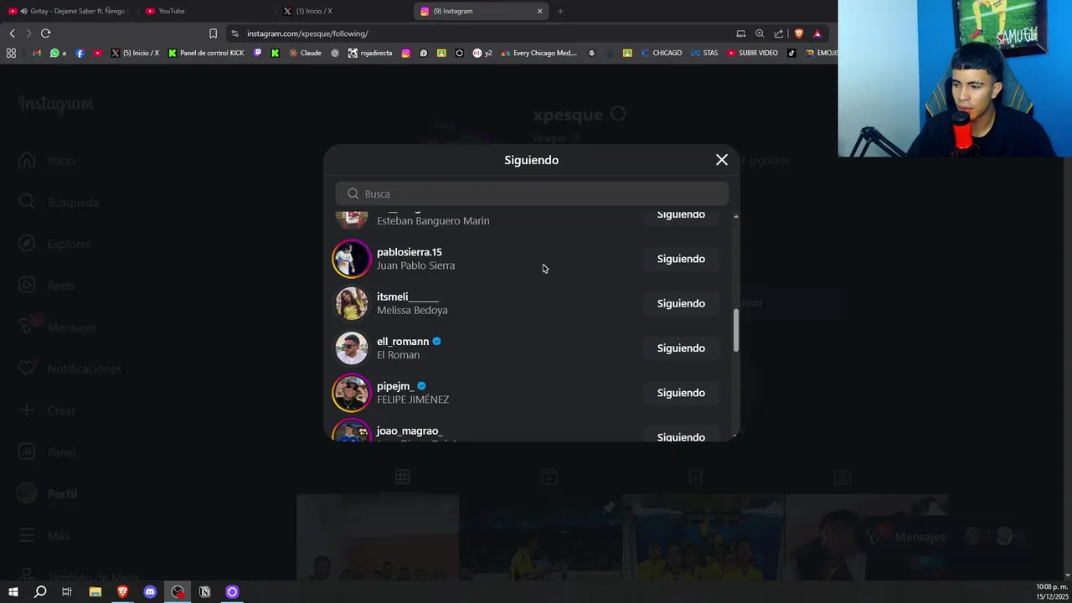Open WhatsApp bookmark
The image size is (1072, 603).
58,53
